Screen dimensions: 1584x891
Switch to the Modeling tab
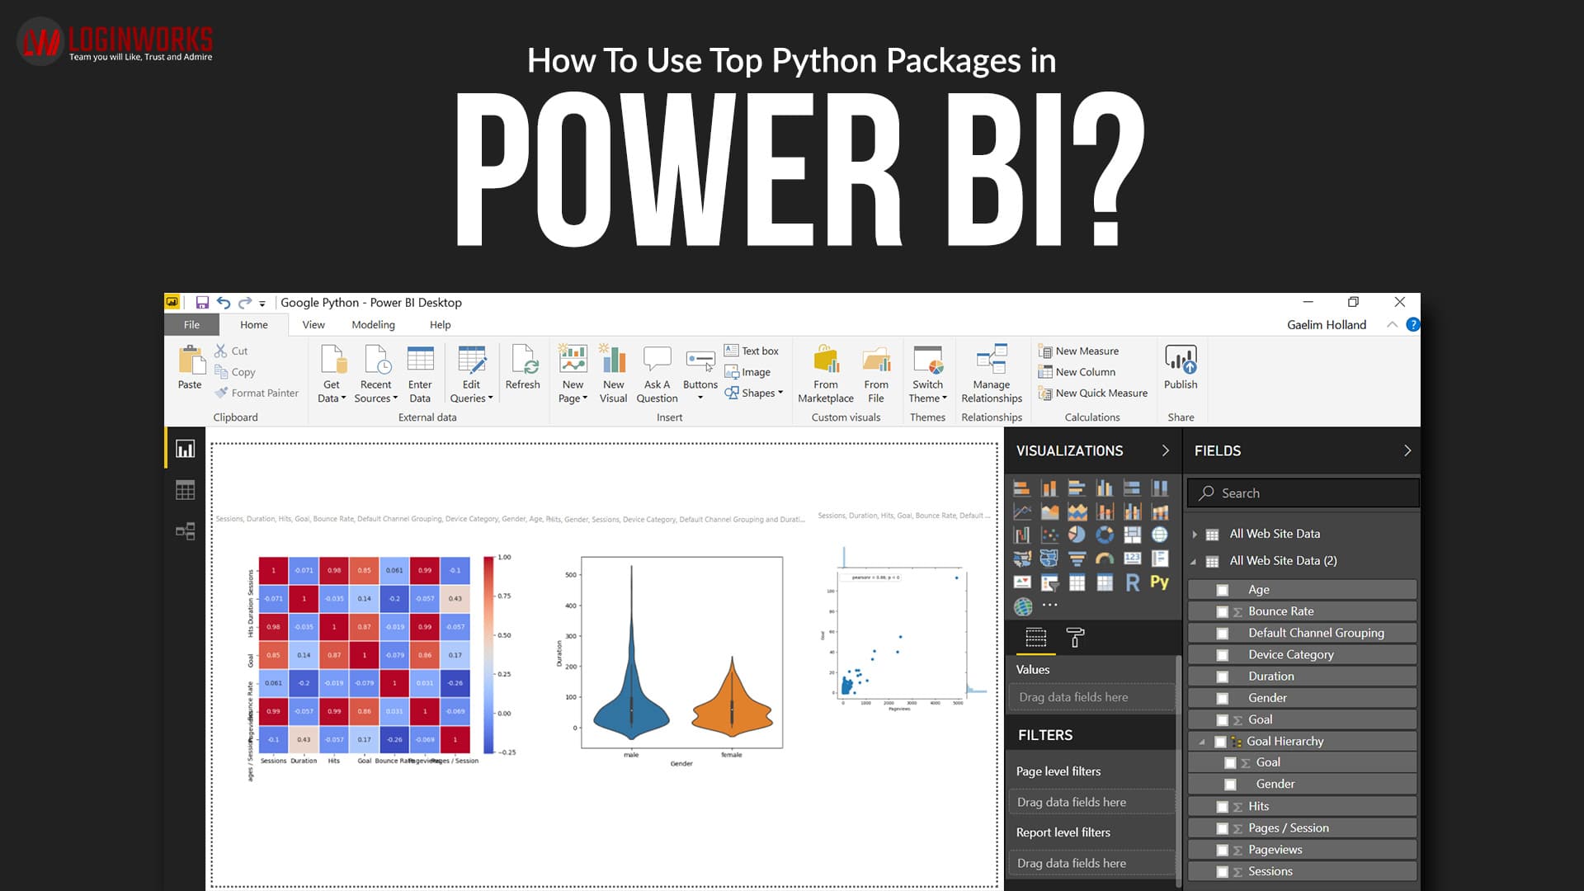tap(373, 324)
